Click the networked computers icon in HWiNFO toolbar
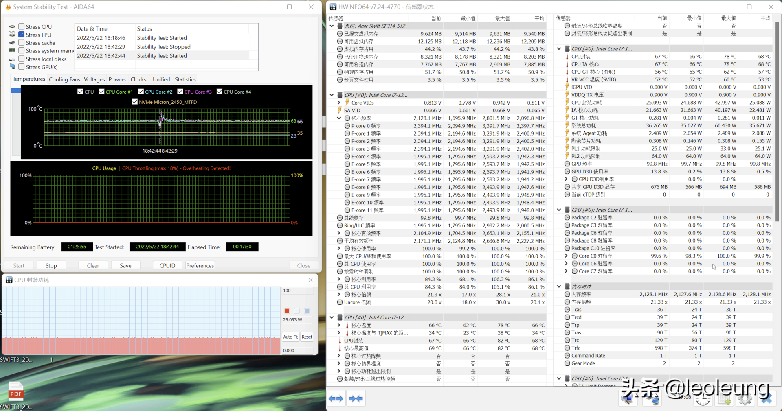This screenshot has width=782, height=411. coord(652,399)
